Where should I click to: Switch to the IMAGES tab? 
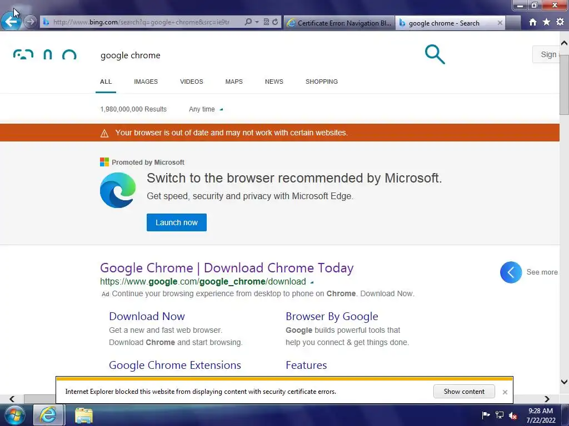pyautogui.click(x=146, y=82)
